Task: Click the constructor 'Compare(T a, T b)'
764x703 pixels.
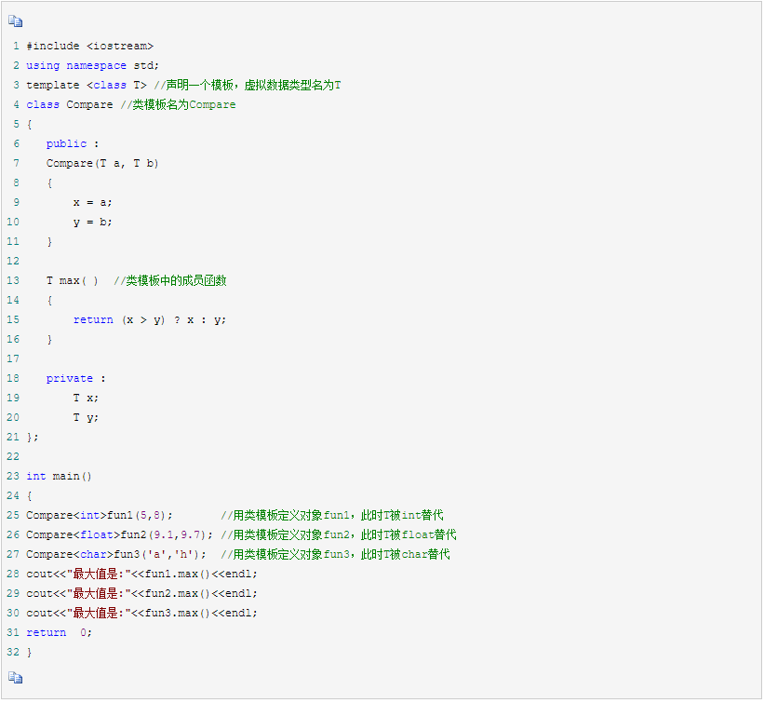Action: click(102, 163)
